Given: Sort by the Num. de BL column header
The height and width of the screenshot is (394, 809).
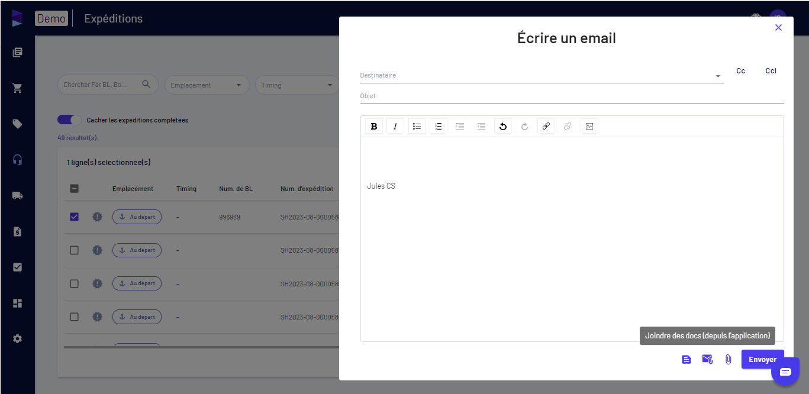Looking at the screenshot, I should coord(236,189).
